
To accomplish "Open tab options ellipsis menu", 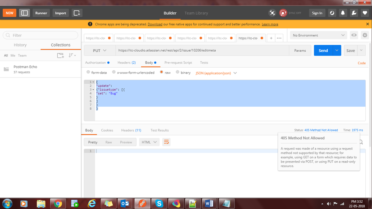I will (x=279, y=38).
